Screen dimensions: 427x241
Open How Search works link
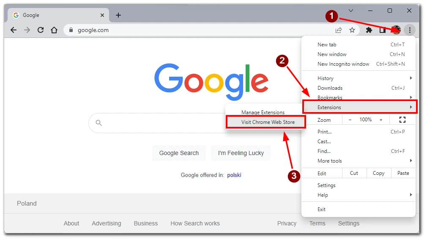click(x=195, y=223)
